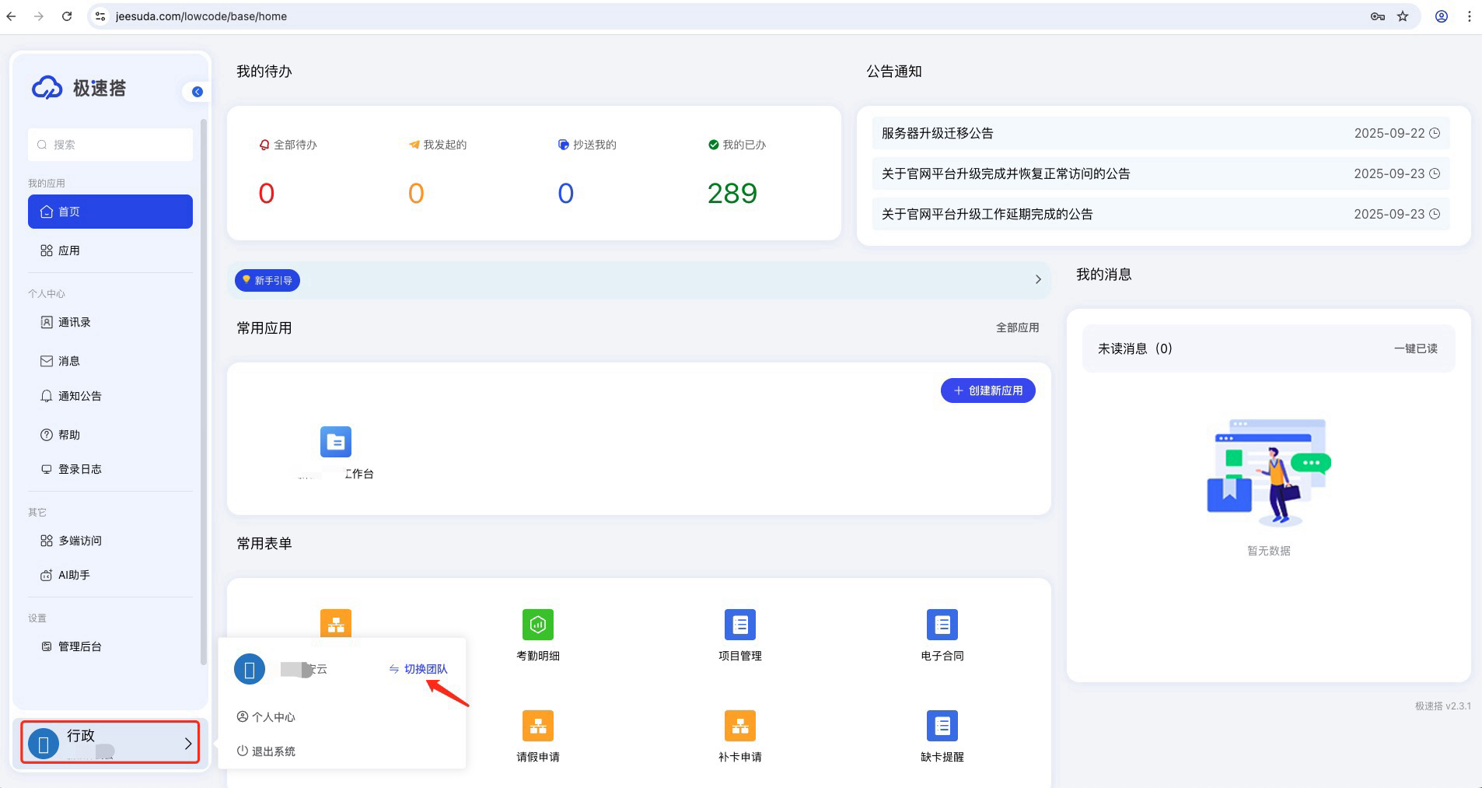This screenshot has width=1482, height=788.
Task: Choose 退出系统 from the popup menu
Action: pos(273,751)
